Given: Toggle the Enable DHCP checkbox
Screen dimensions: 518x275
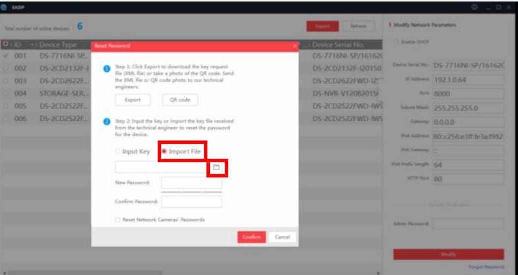Looking at the screenshot, I should coord(396,41).
